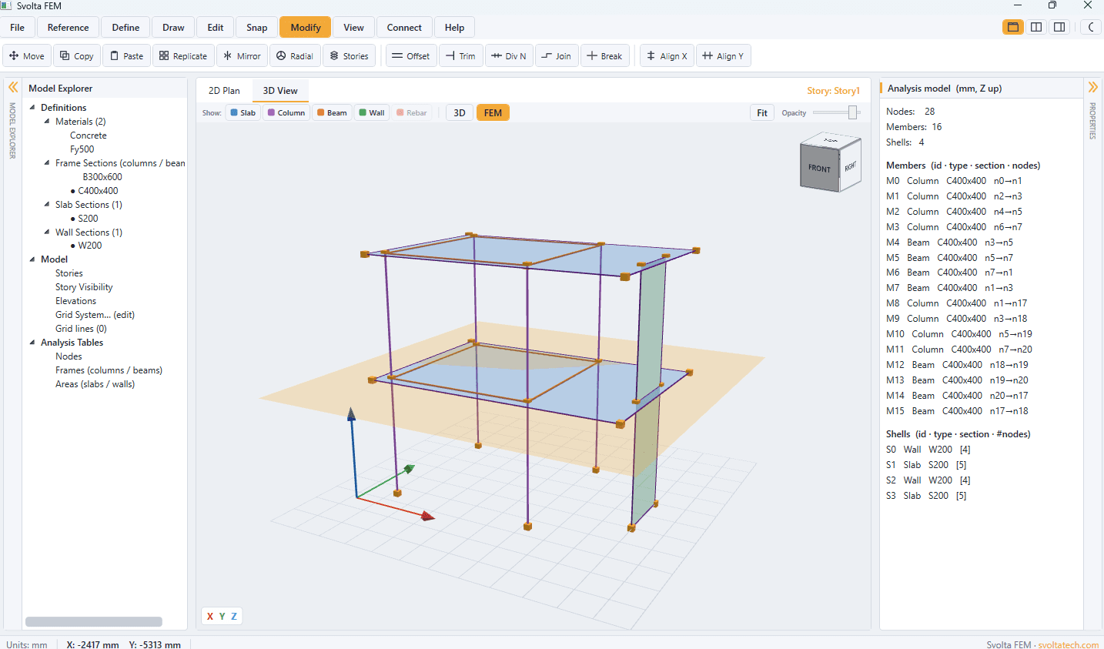Toggle Column visibility in Show bar

(286, 112)
